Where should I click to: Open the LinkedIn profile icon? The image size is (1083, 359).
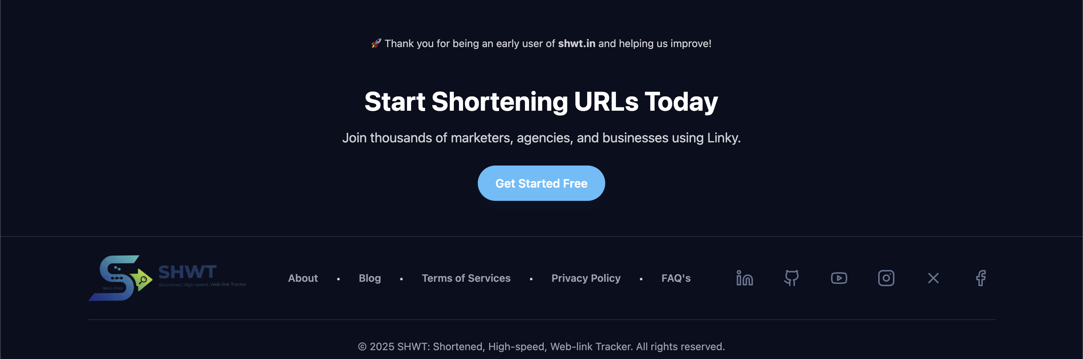pos(744,278)
